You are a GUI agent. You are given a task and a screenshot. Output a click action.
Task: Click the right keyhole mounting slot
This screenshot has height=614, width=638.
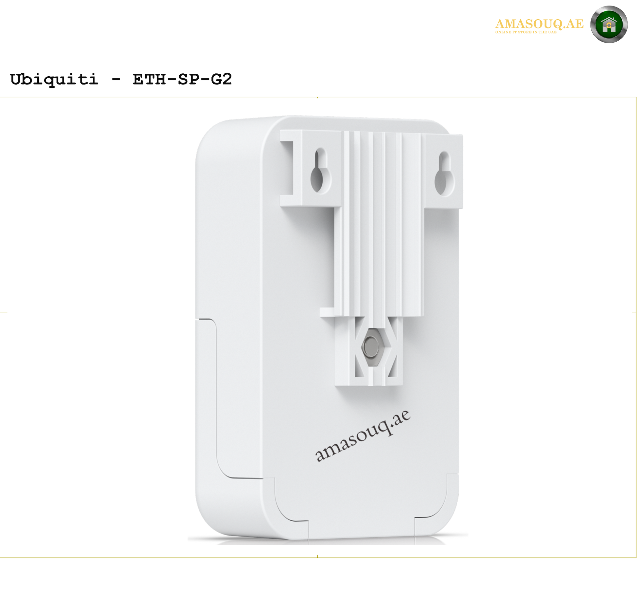coord(445,173)
